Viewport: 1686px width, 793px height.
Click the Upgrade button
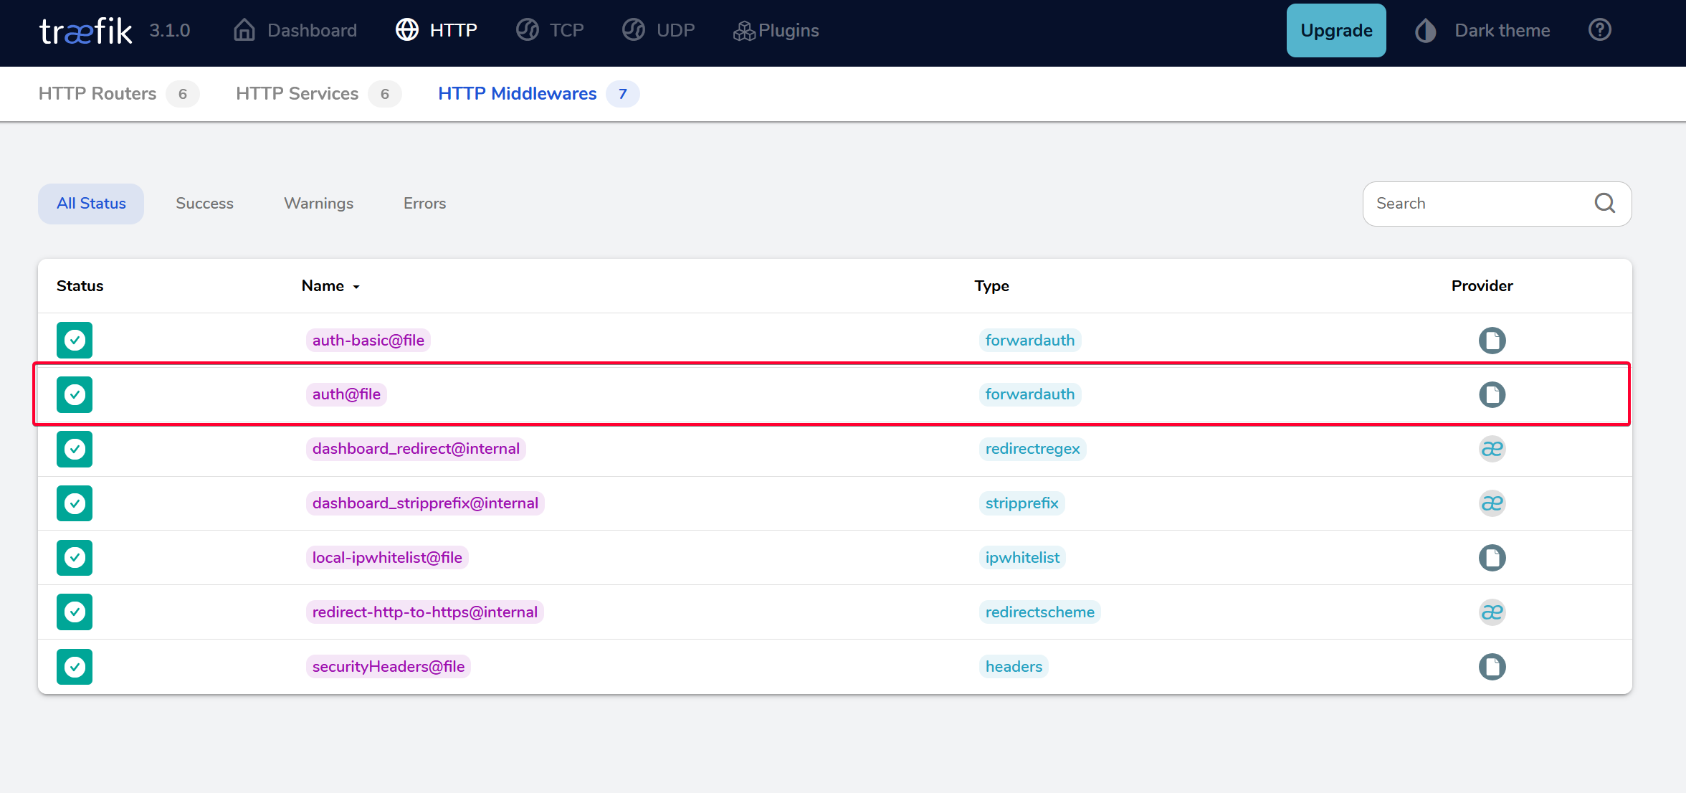click(x=1336, y=30)
